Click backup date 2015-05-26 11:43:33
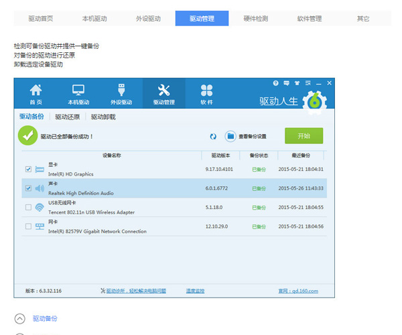 [301, 188]
